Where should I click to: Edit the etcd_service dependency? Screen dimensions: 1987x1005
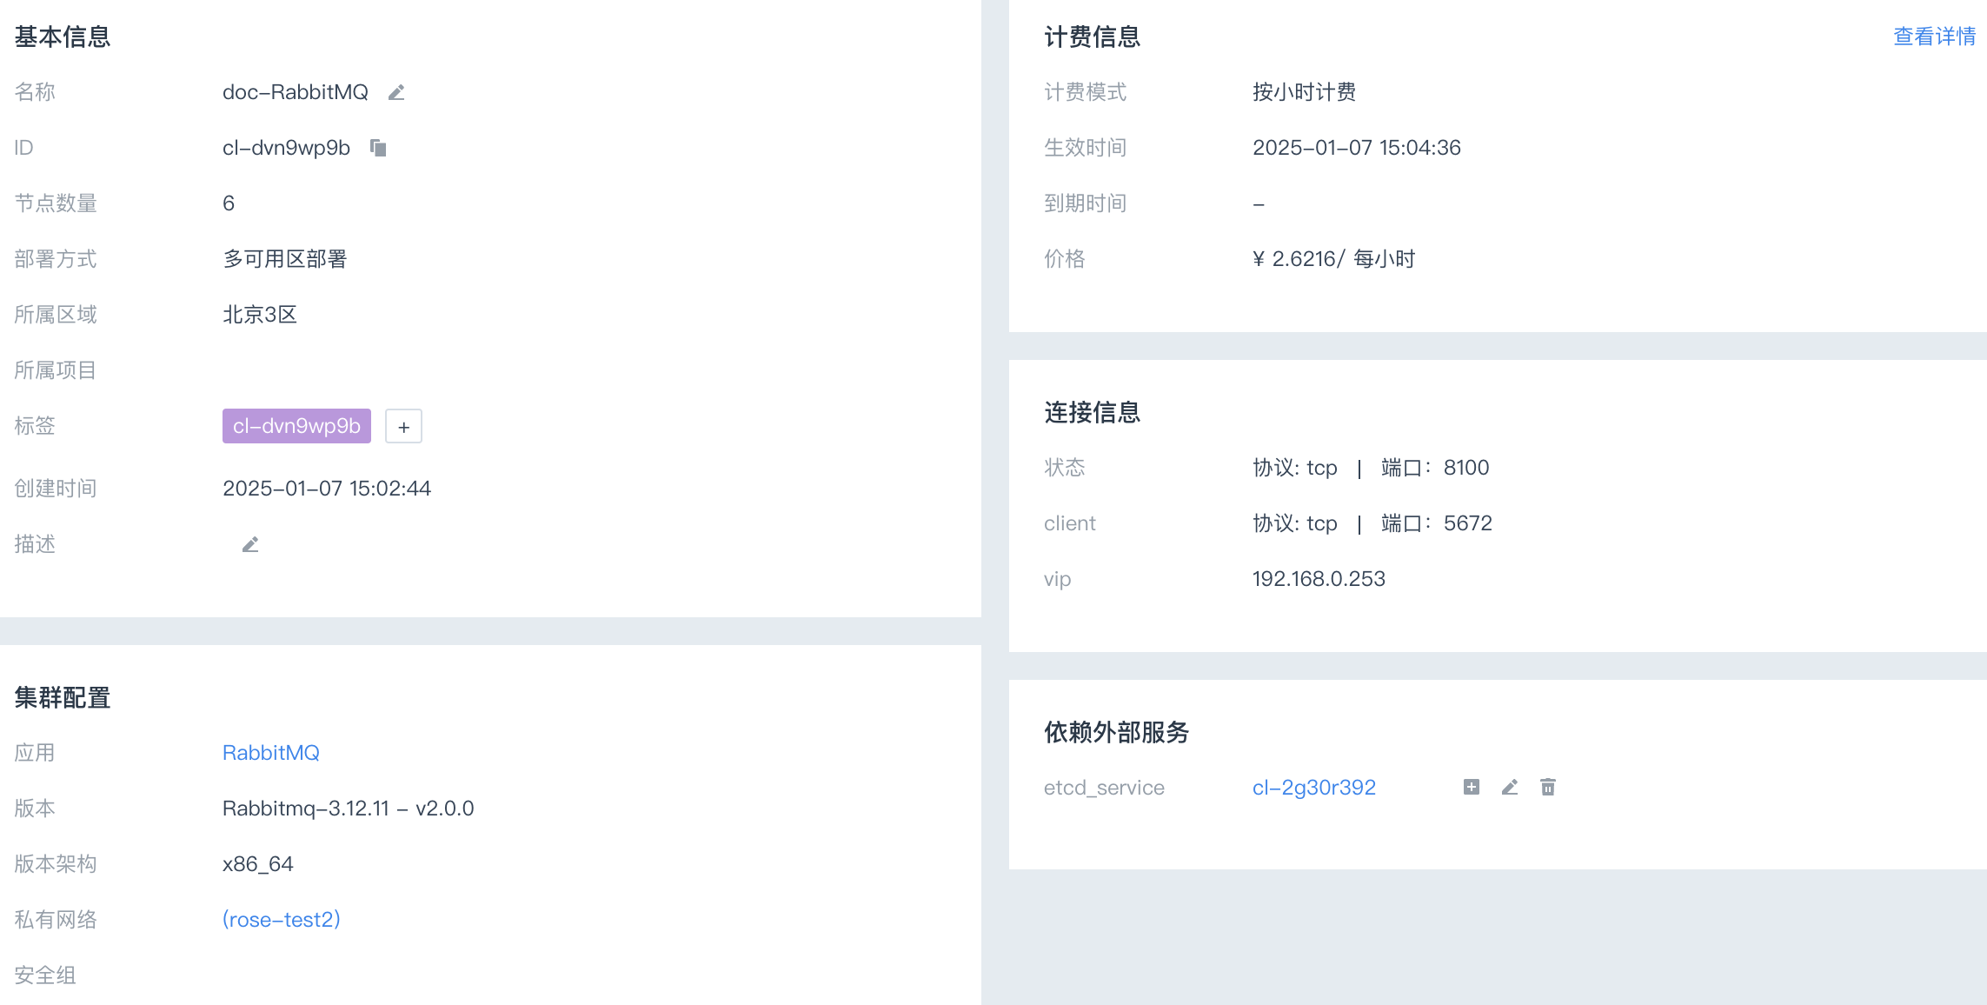(1510, 787)
